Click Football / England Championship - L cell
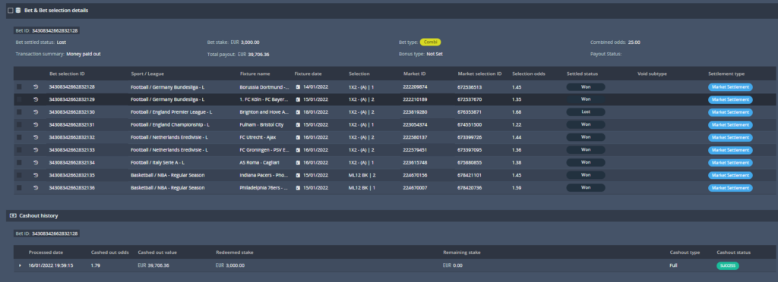The image size is (778, 282). (169, 124)
